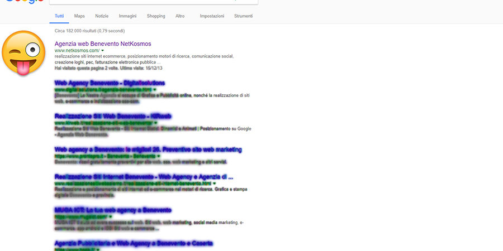Open Agenzia web Benevento NetKosmos result

(x=103, y=44)
